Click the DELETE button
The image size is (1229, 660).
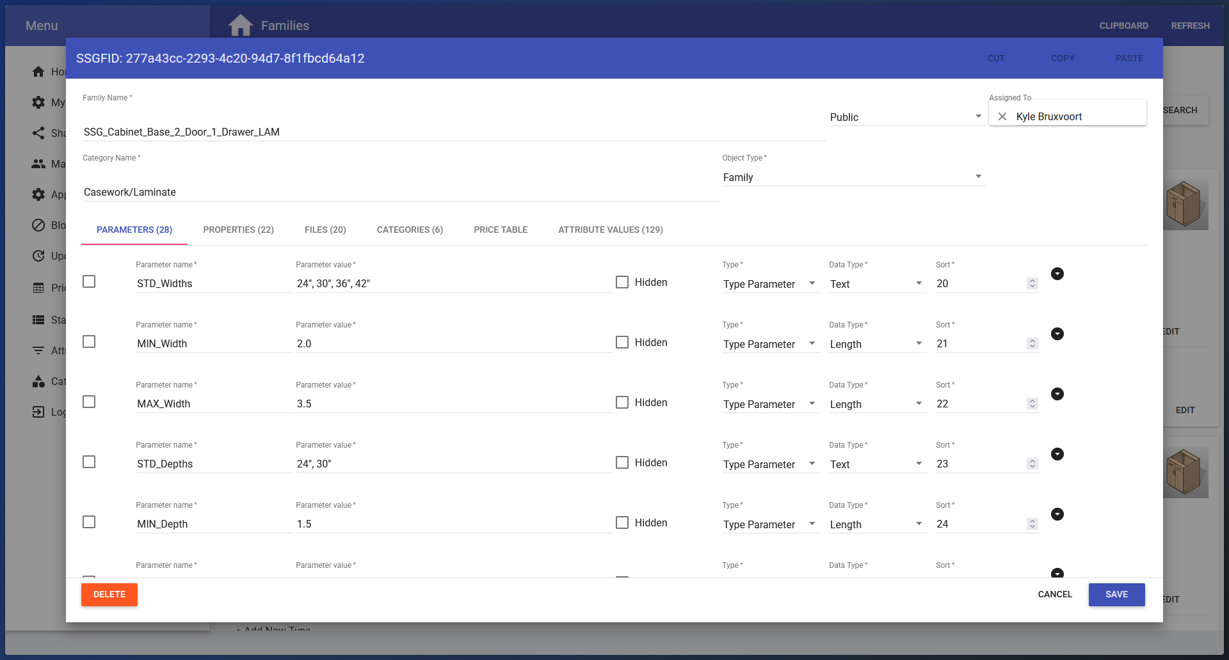pos(109,594)
